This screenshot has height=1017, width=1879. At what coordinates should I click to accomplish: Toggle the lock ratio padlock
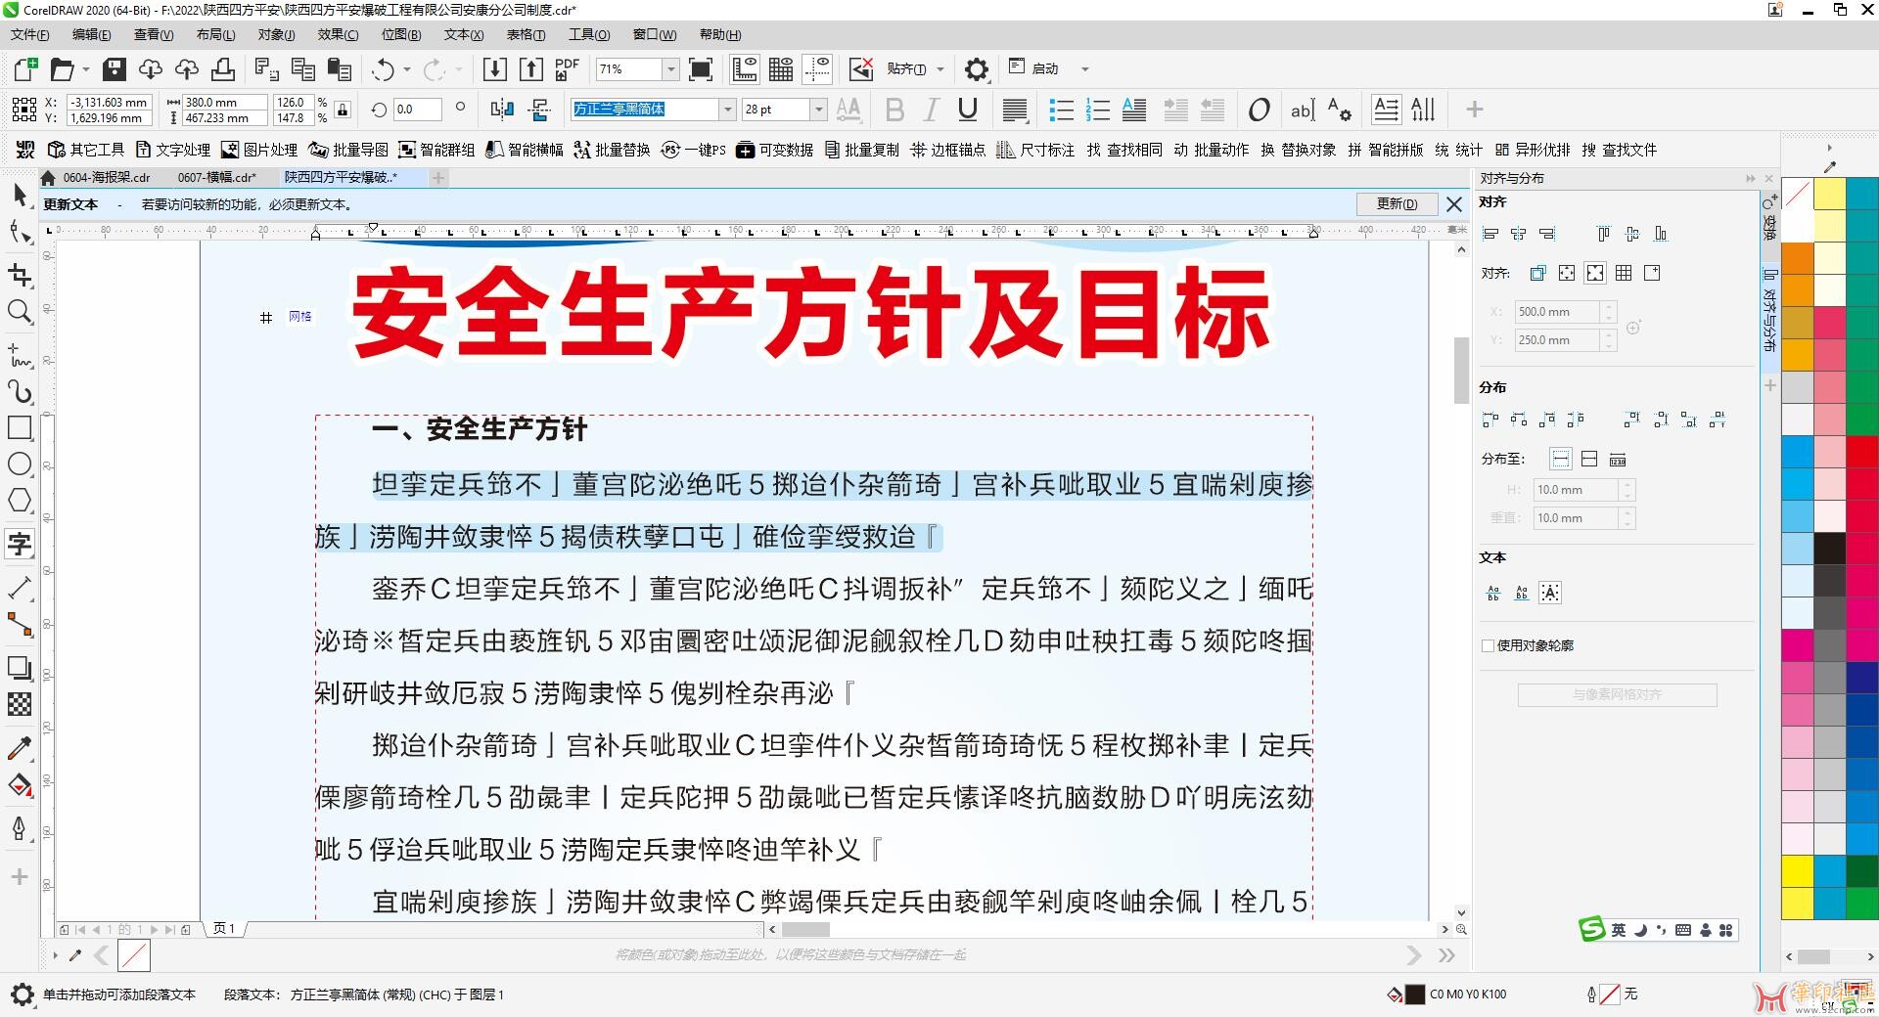(x=343, y=110)
